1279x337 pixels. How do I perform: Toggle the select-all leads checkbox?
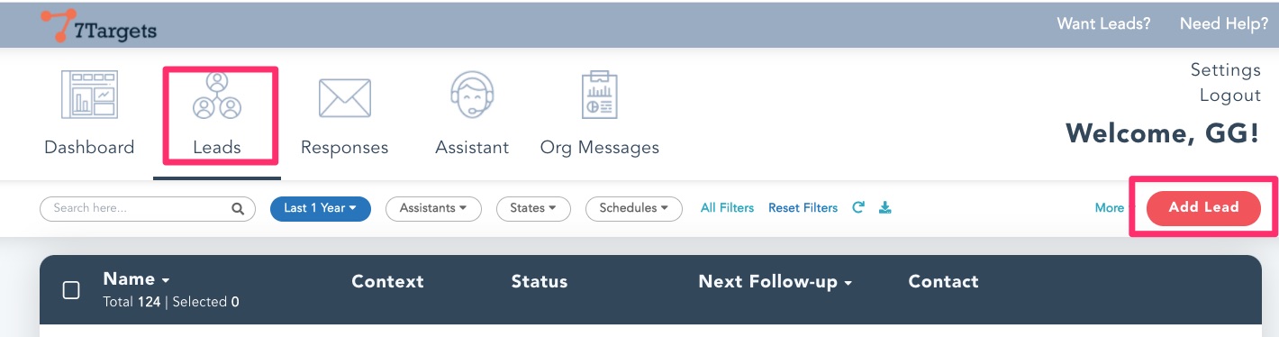pos(71,290)
